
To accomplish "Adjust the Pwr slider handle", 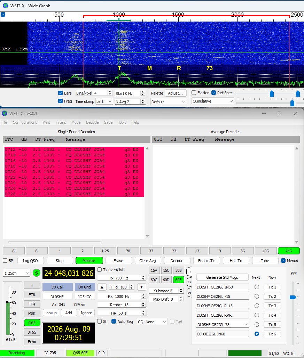I will [x=293, y=297].
